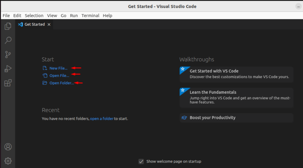Click the New File page icon
303x168 pixels.
tap(45, 68)
